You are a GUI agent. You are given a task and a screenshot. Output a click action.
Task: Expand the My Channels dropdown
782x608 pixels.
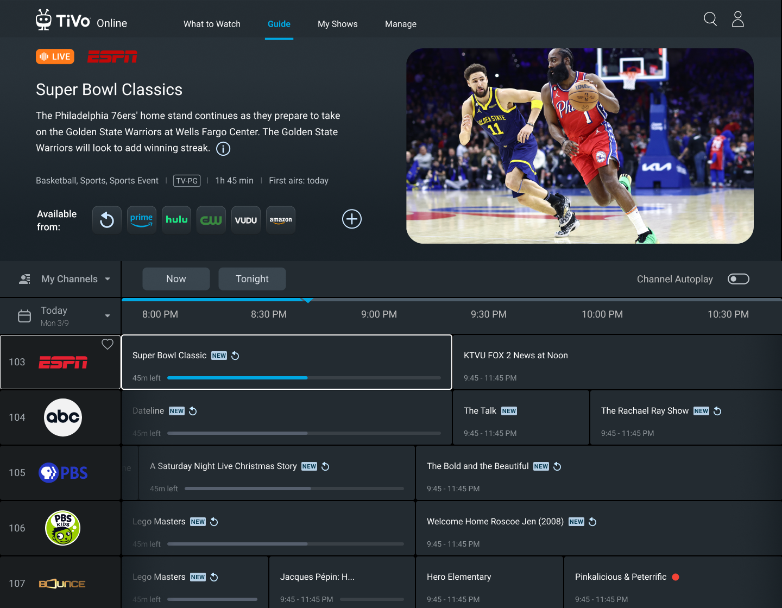tap(65, 279)
